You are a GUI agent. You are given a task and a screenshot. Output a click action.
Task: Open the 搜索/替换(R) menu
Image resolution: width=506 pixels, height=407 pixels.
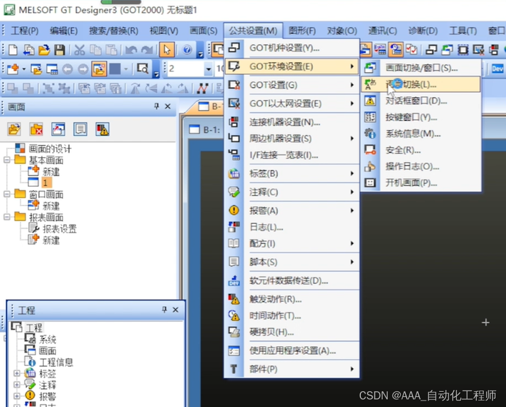tap(113, 30)
